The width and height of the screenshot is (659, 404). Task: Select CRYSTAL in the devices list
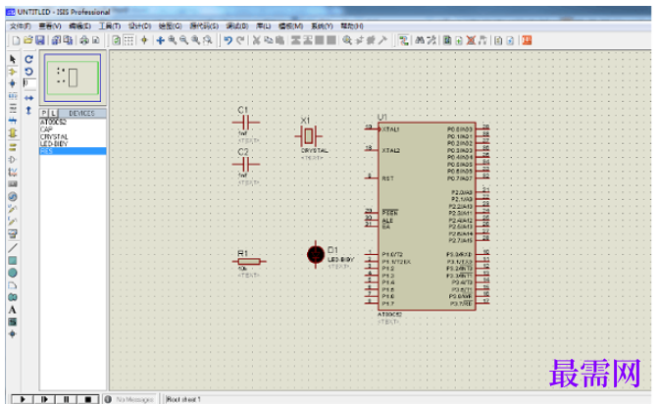coord(54,136)
